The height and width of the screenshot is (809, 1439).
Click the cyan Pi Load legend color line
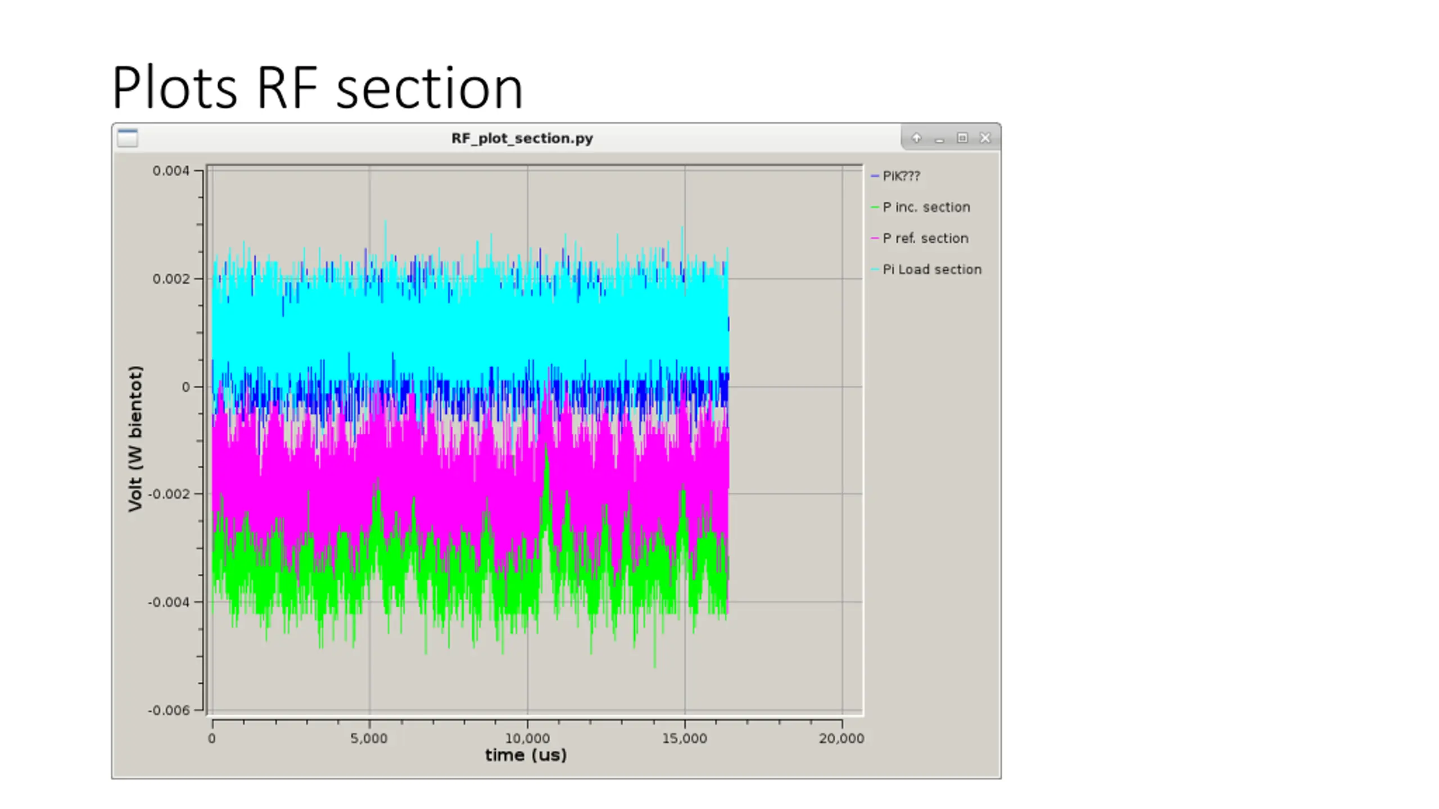coord(875,270)
